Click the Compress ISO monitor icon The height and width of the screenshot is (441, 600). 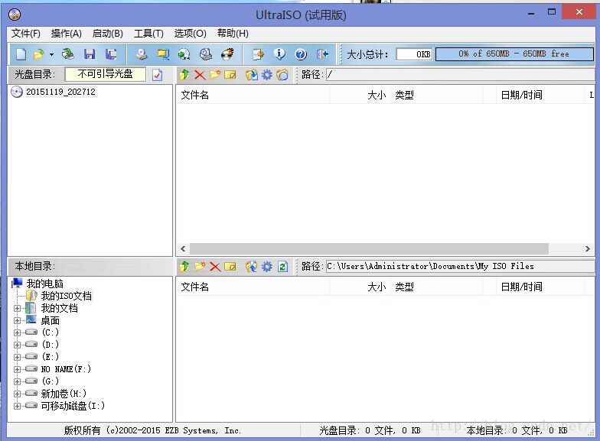(x=164, y=54)
